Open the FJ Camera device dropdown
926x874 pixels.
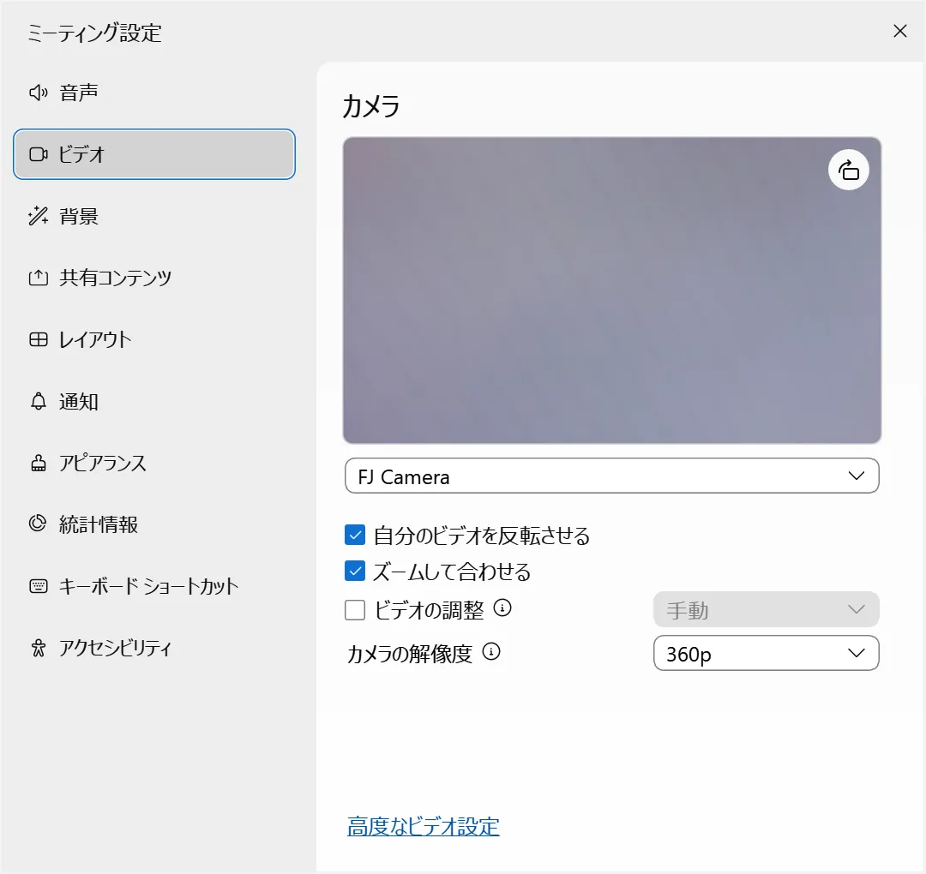tap(611, 476)
